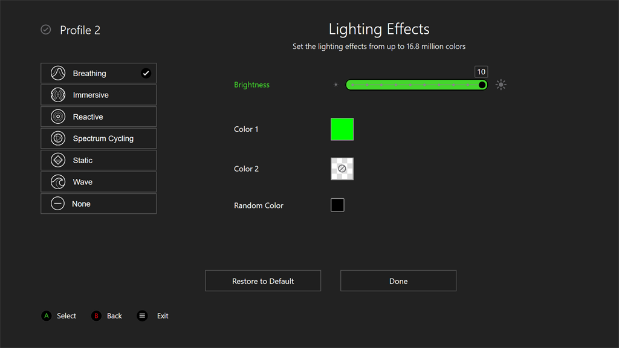The image size is (619, 348).
Task: Enable the Random Color checkbox
Action: pos(337,205)
